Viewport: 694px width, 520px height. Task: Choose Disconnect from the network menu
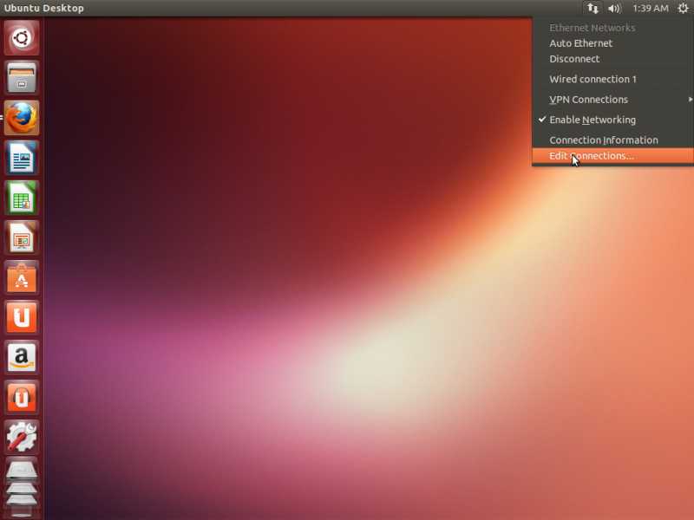pos(575,59)
